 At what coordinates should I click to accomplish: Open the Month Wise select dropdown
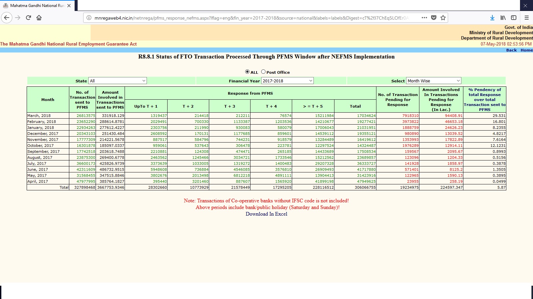(433, 81)
